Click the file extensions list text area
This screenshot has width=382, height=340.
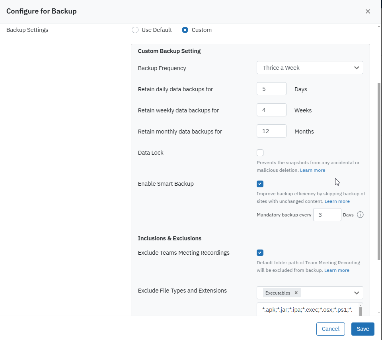[x=307, y=309]
